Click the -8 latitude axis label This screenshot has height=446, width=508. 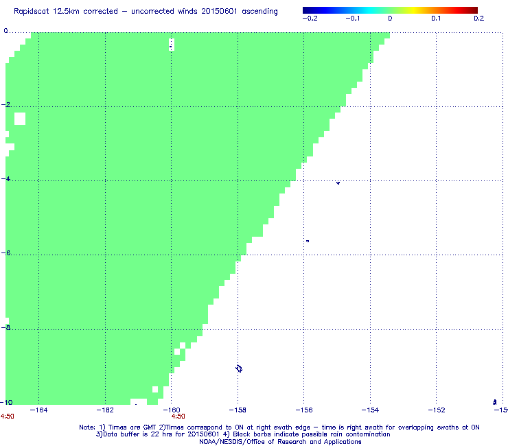[5, 327]
